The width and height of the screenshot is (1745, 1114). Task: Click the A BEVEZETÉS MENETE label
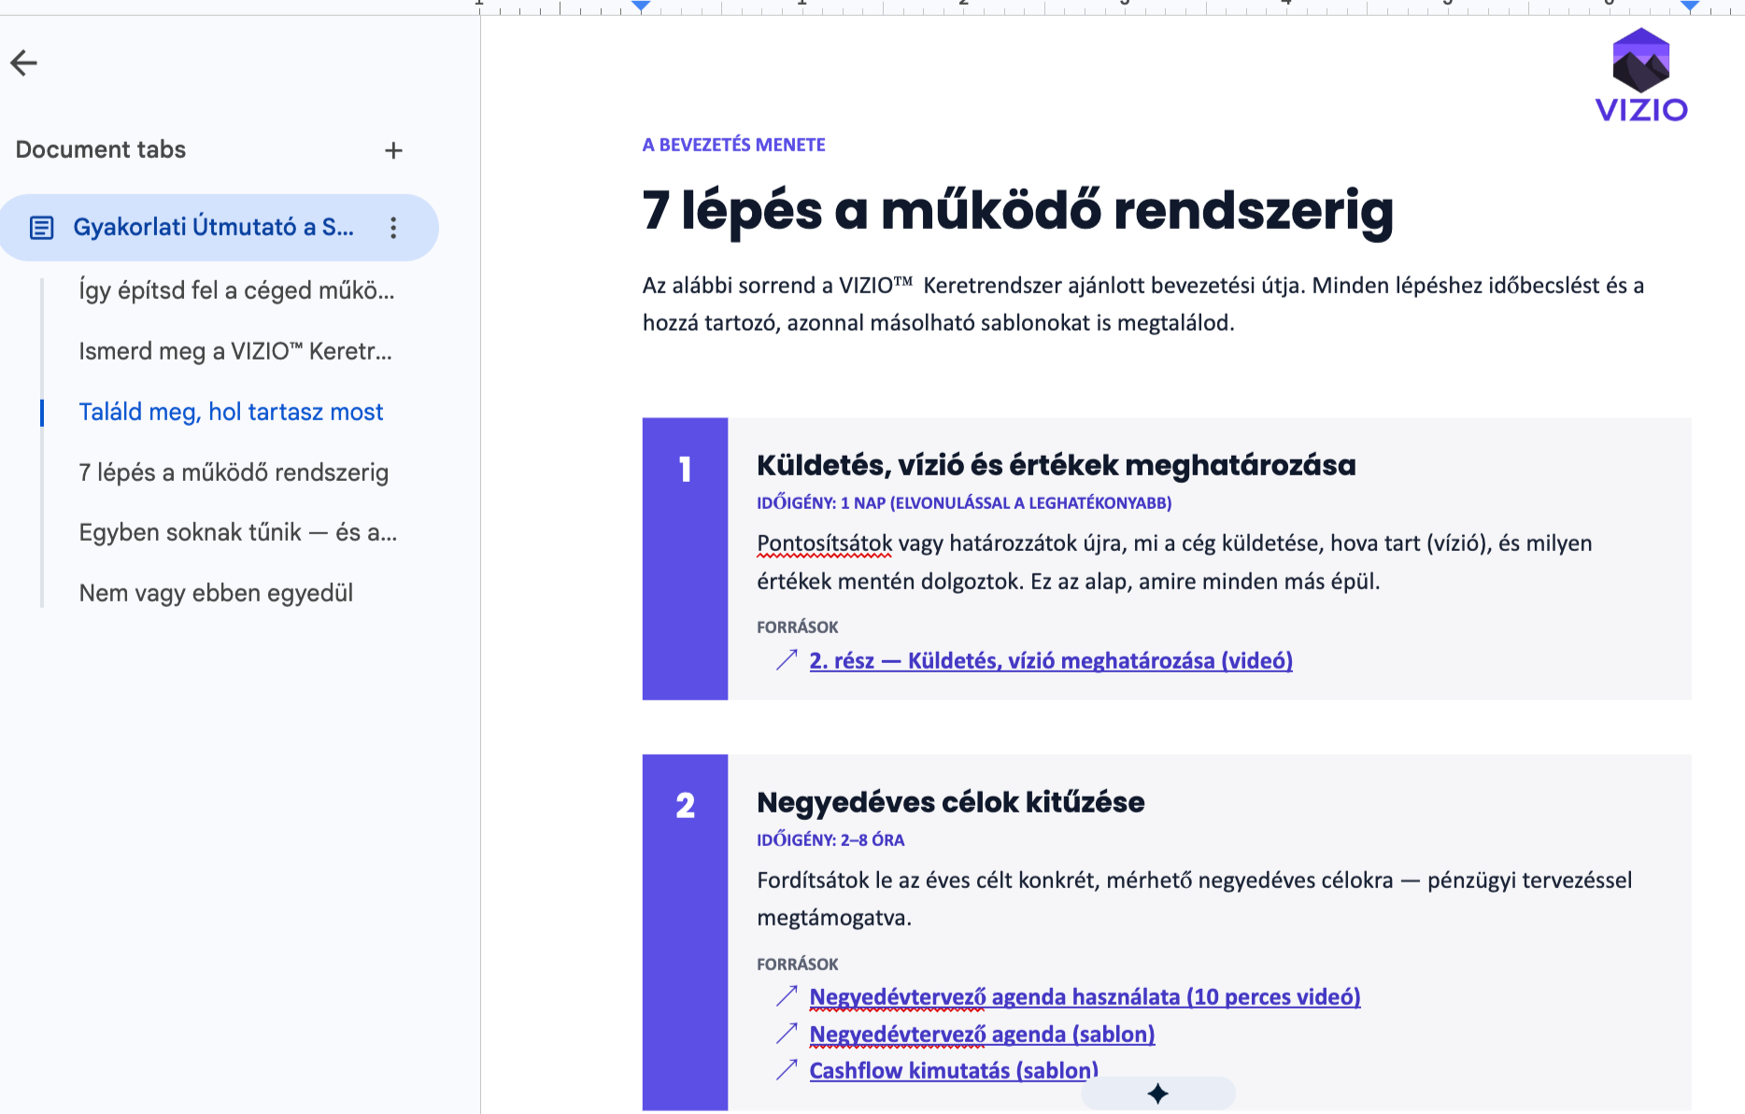pyautogui.click(x=734, y=145)
